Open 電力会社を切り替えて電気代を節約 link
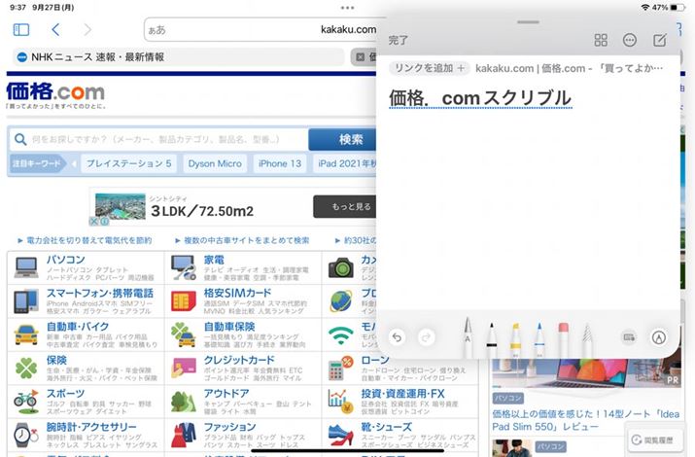Screen dimensions: 695x457 tap(88, 240)
